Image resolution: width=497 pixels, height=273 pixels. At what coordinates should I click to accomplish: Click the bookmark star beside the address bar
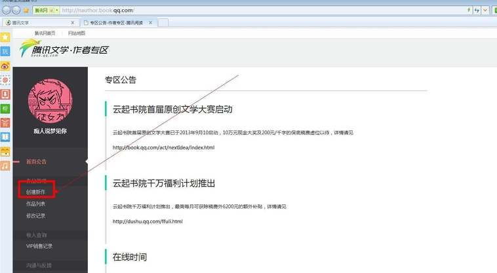[26, 10]
